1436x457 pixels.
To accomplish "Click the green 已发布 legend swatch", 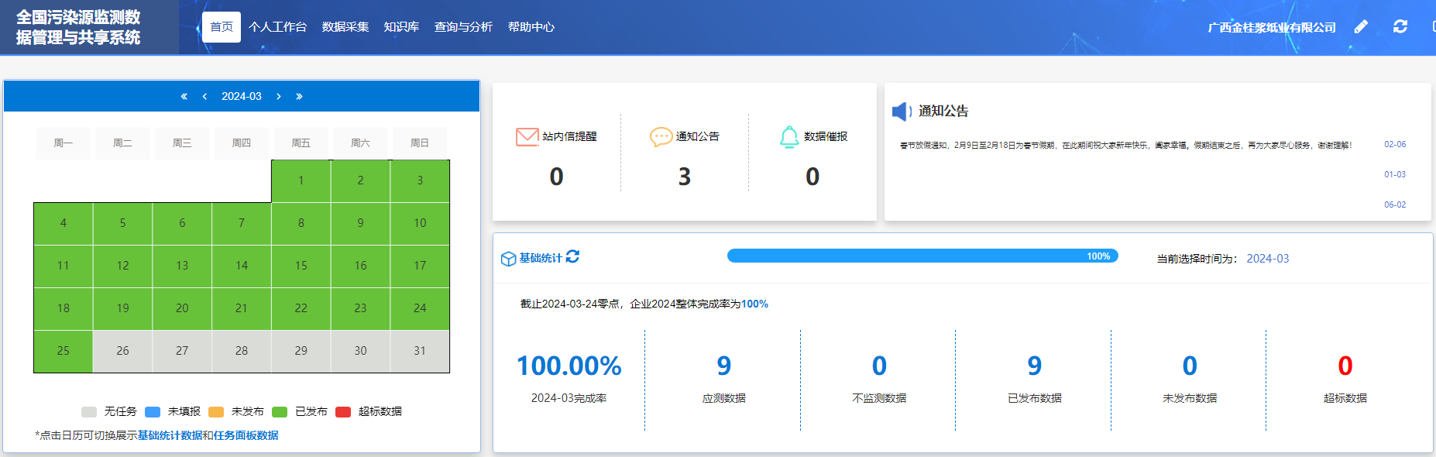I will click(x=280, y=412).
